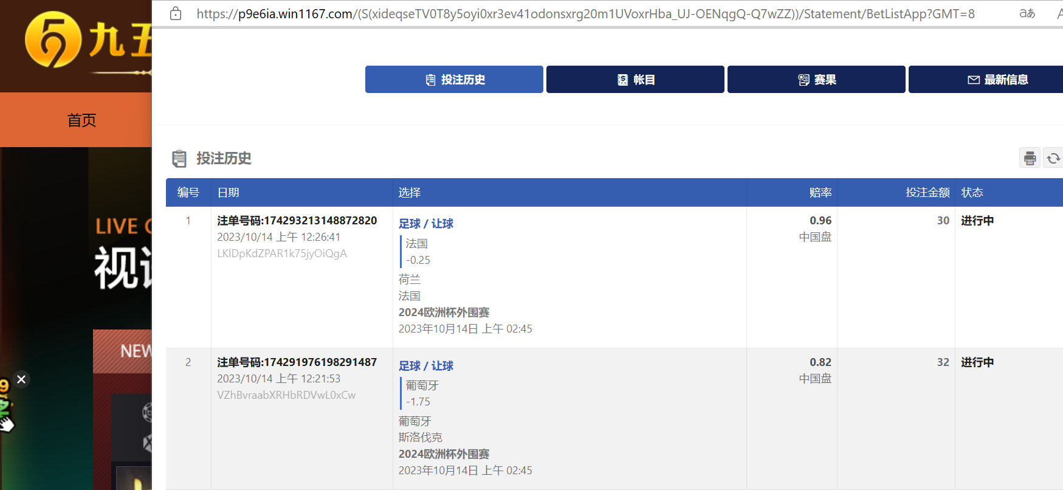Switch to the 投注历史 tab
The width and height of the screenshot is (1063, 490).
[454, 80]
